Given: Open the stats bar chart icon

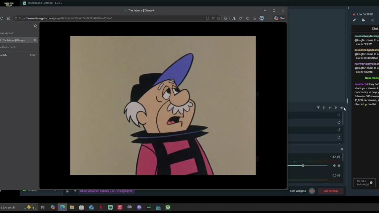Looking at the screenshot, I should coord(67,191).
